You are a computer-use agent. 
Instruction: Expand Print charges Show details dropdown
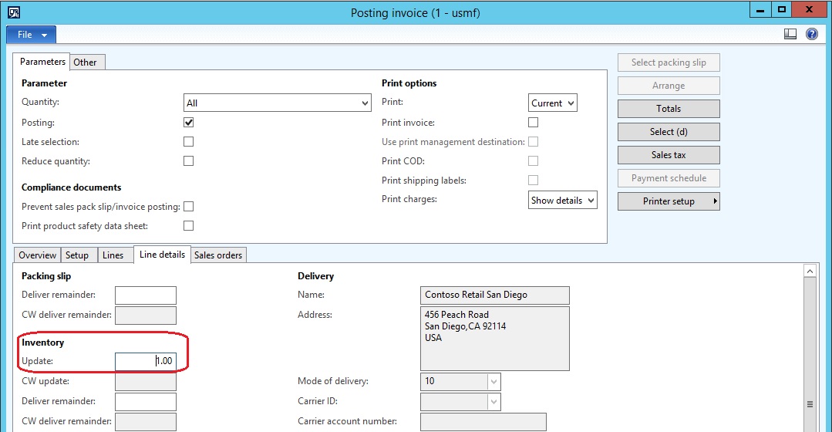pyautogui.click(x=590, y=201)
